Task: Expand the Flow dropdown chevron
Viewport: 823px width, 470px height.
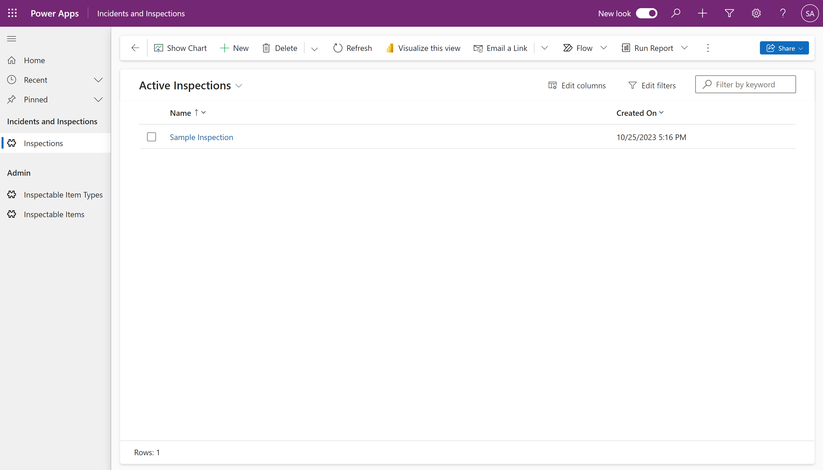Action: [604, 48]
